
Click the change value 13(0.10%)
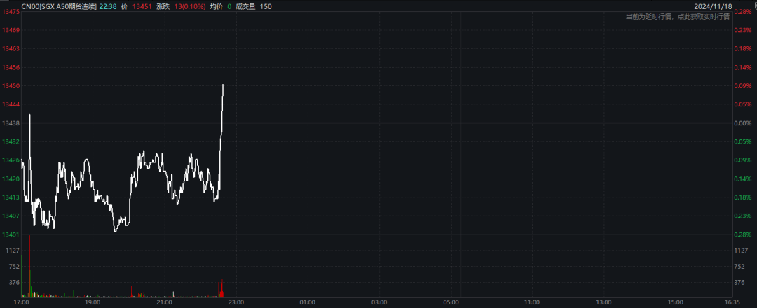click(x=189, y=6)
